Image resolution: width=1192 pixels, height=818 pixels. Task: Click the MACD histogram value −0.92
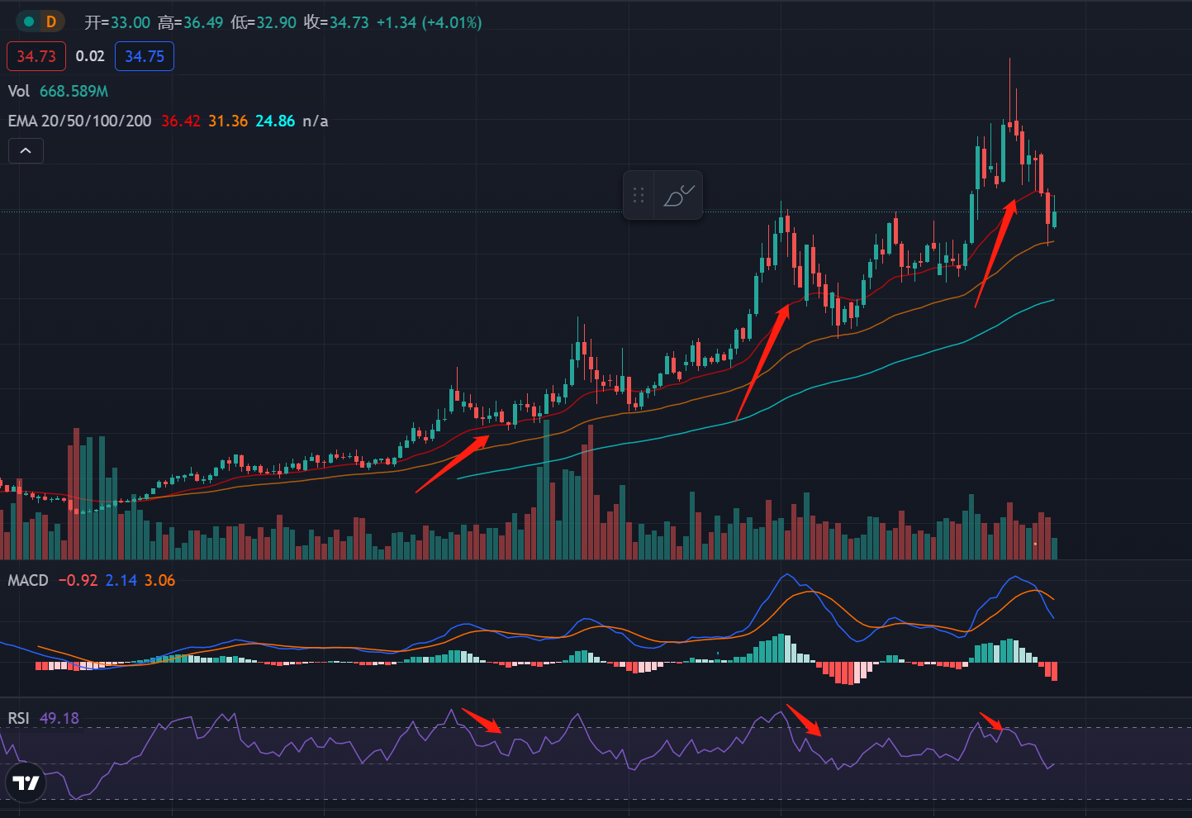pyautogui.click(x=78, y=580)
